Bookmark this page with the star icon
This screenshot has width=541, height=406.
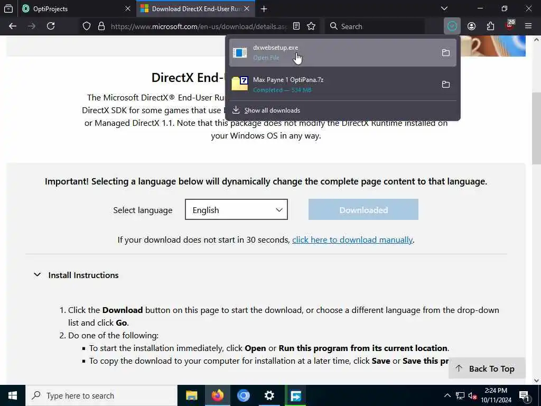(x=311, y=26)
